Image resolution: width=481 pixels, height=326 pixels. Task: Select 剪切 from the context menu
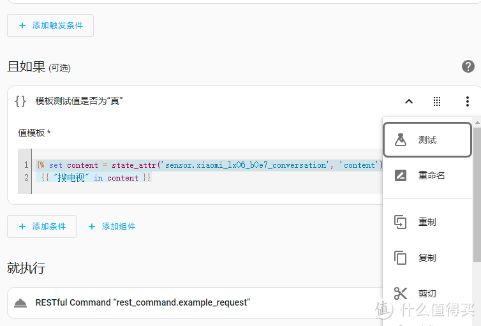(427, 293)
